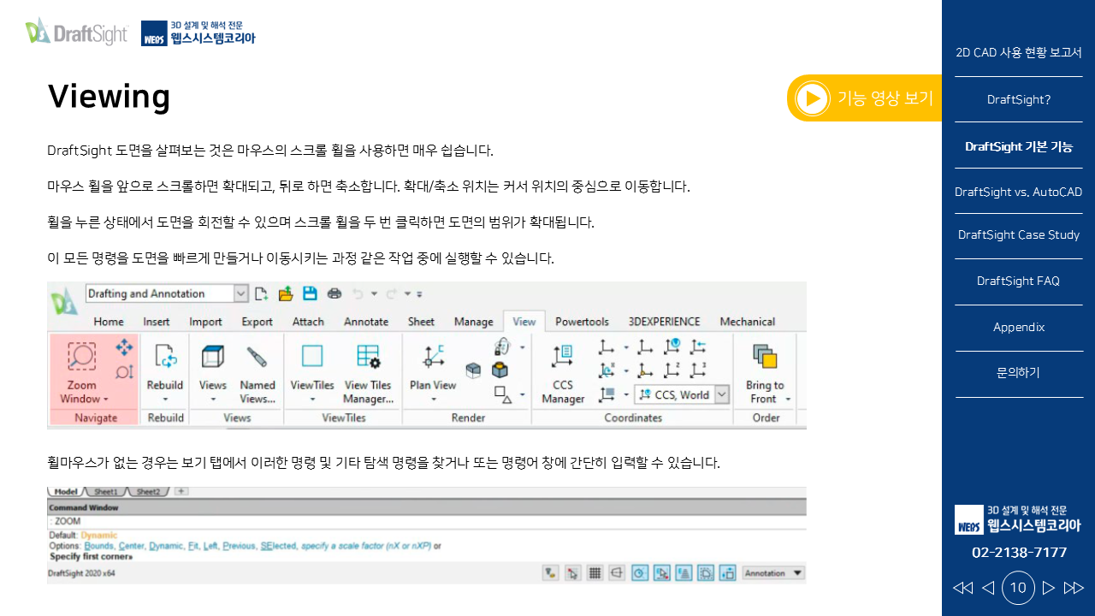
Task: Go to the next page arrow
Action: pos(1048,588)
